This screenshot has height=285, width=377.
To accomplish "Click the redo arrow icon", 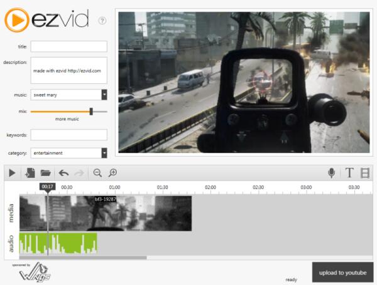I will [79, 173].
